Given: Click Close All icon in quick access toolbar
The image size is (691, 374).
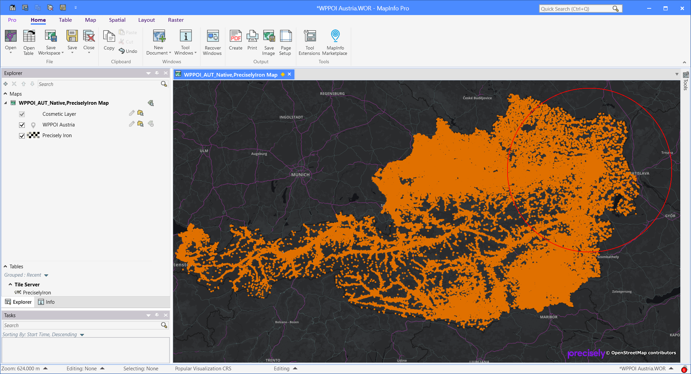Looking at the screenshot, I should click(x=50, y=7).
